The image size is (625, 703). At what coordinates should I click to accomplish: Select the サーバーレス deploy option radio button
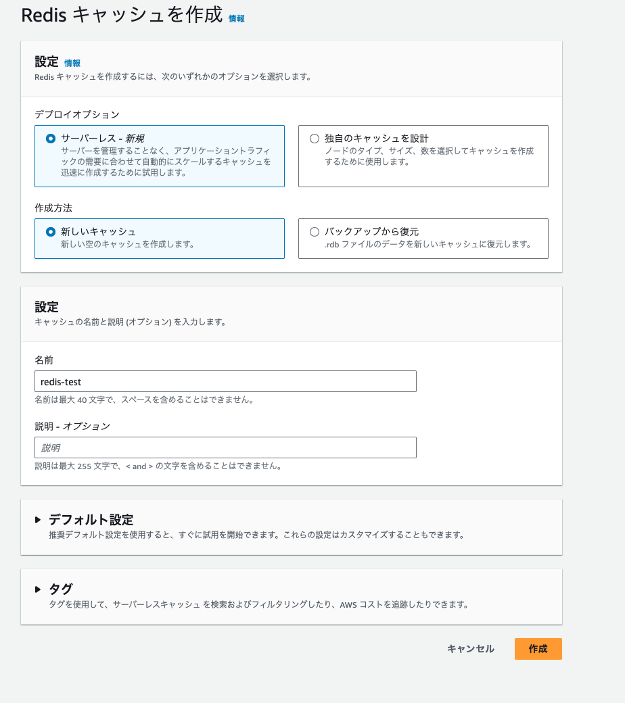click(x=50, y=139)
